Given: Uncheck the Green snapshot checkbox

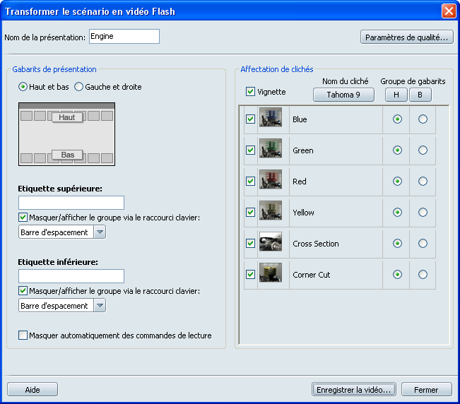Looking at the screenshot, I should [250, 150].
